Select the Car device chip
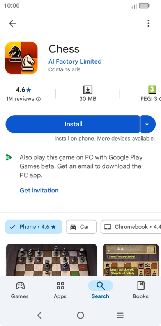Screen dimensions: 161x326 pos(81,227)
